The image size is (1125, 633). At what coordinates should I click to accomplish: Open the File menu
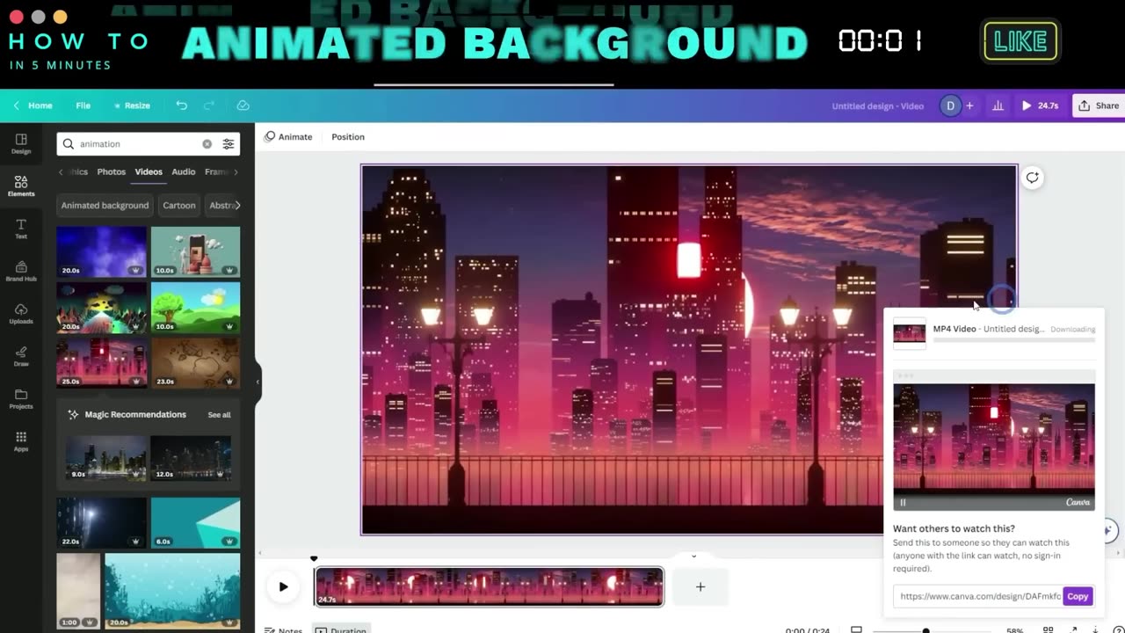tap(83, 105)
